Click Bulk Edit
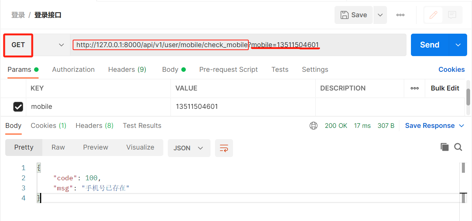This screenshot has height=221, width=472. click(445, 88)
